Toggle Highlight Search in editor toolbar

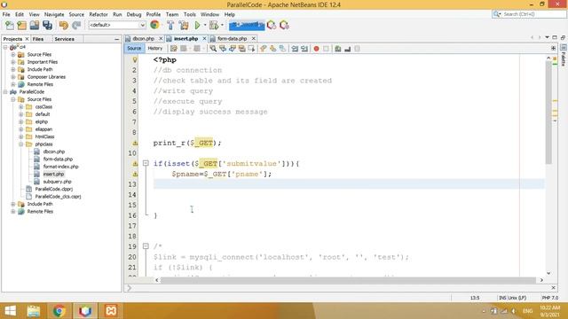[241, 49]
